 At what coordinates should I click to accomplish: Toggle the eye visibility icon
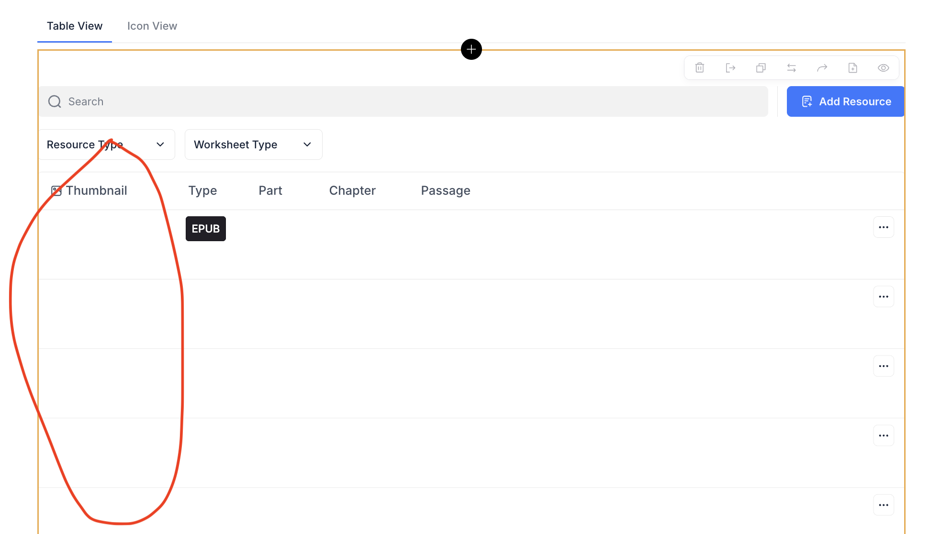click(x=883, y=68)
